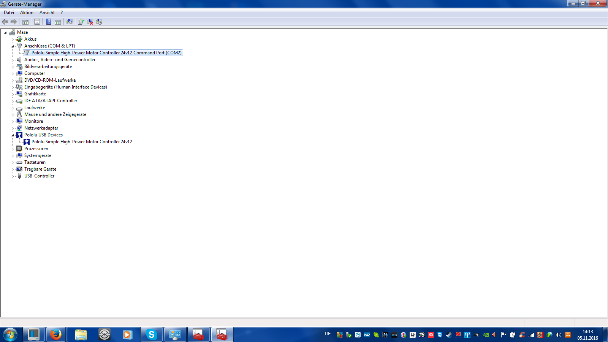Click the network signal bars tray icon
The height and width of the screenshot is (342, 608).
[x=531, y=335]
